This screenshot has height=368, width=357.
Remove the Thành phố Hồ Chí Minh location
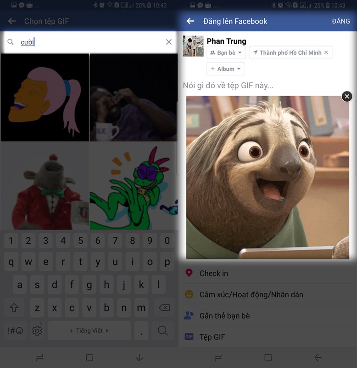tap(326, 52)
